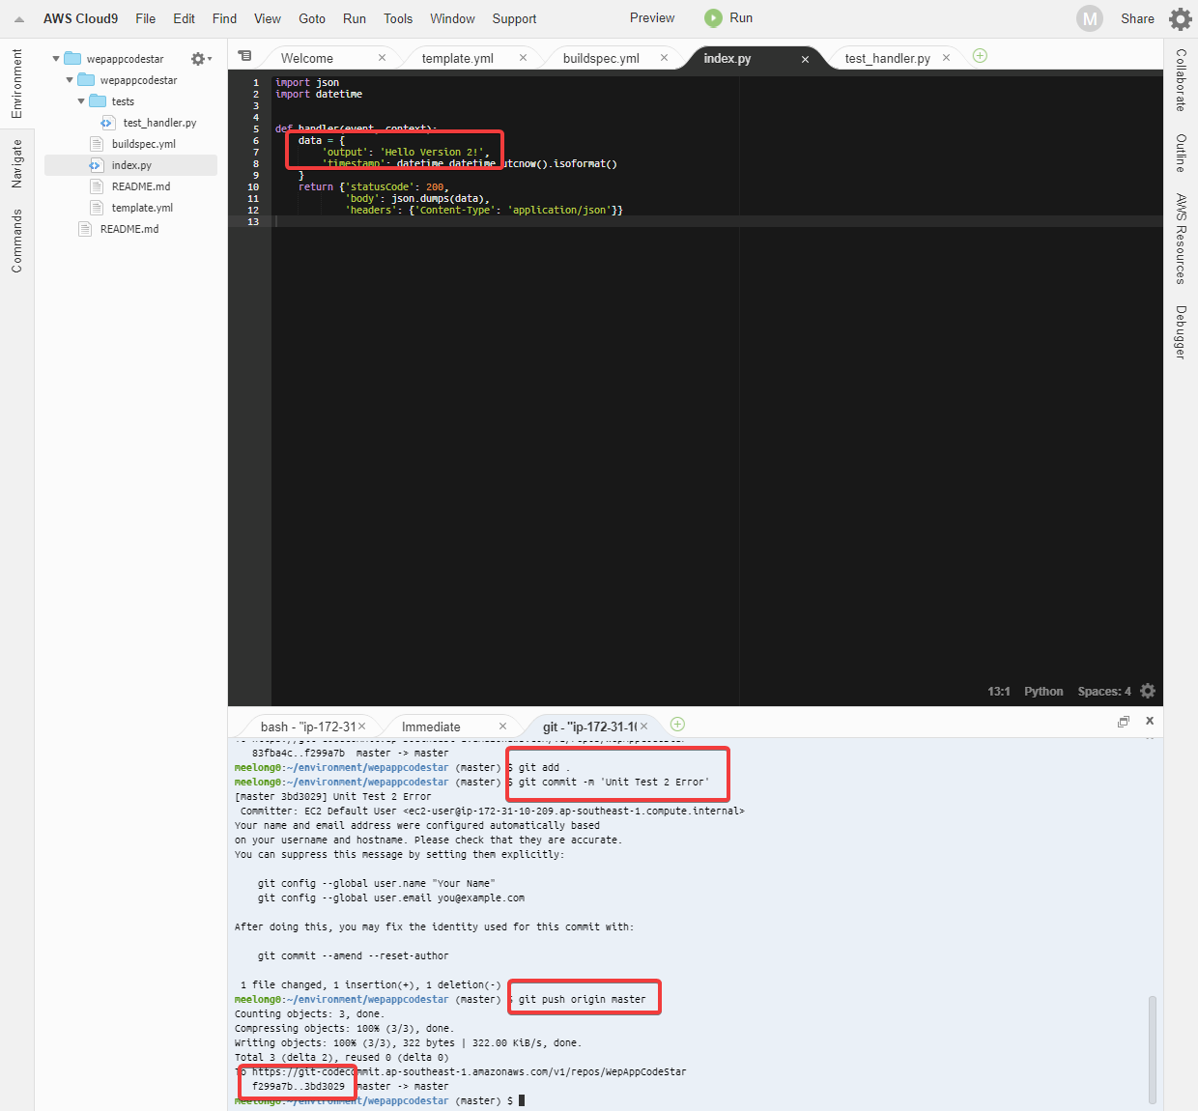Select template.yml in file tree
Viewport: 1198px width, 1111px height.
pos(142,208)
